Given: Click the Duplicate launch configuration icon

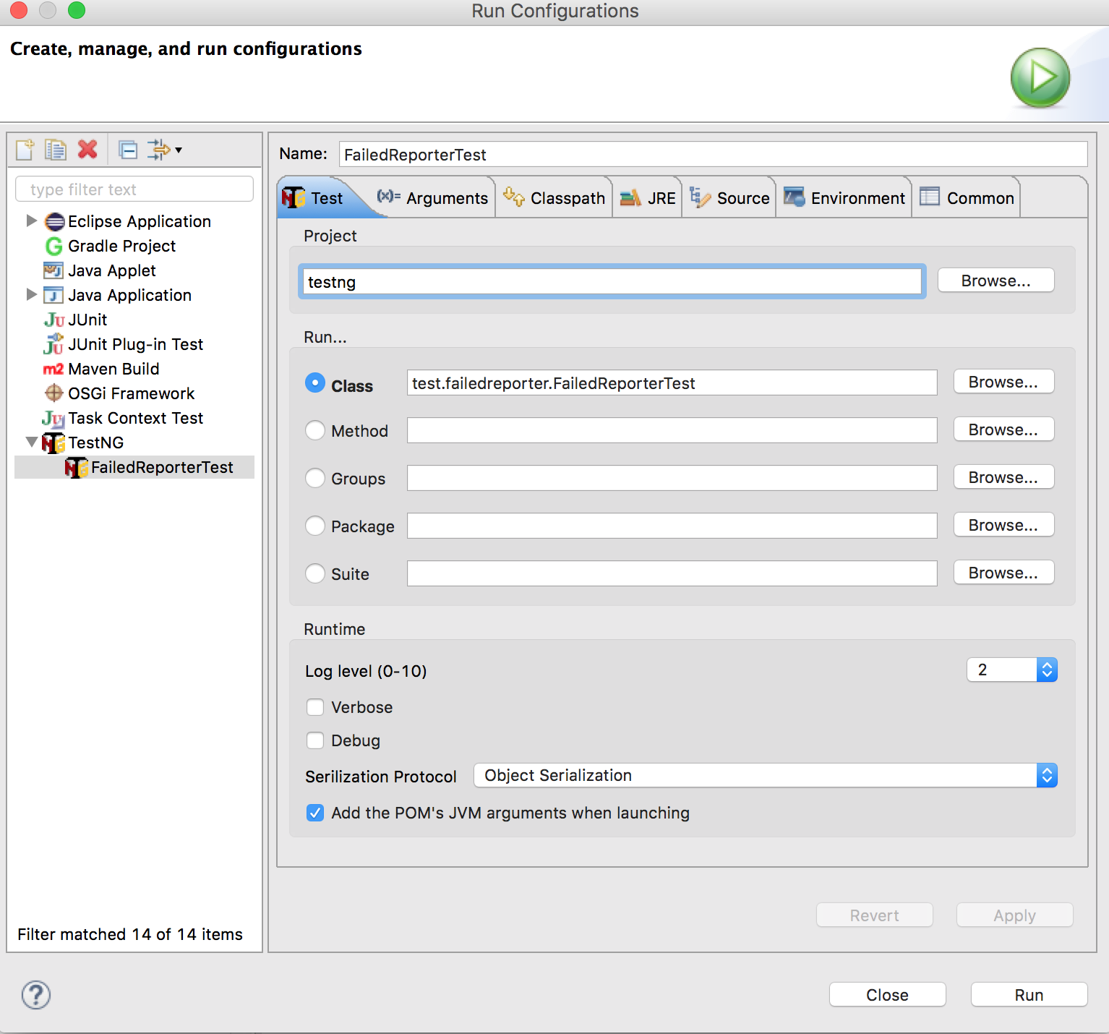Looking at the screenshot, I should (x=56, y=150).
